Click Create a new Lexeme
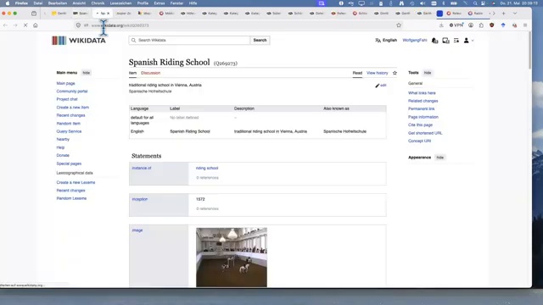Viewport: 543px width, 305px height. [x=76, y=183]
